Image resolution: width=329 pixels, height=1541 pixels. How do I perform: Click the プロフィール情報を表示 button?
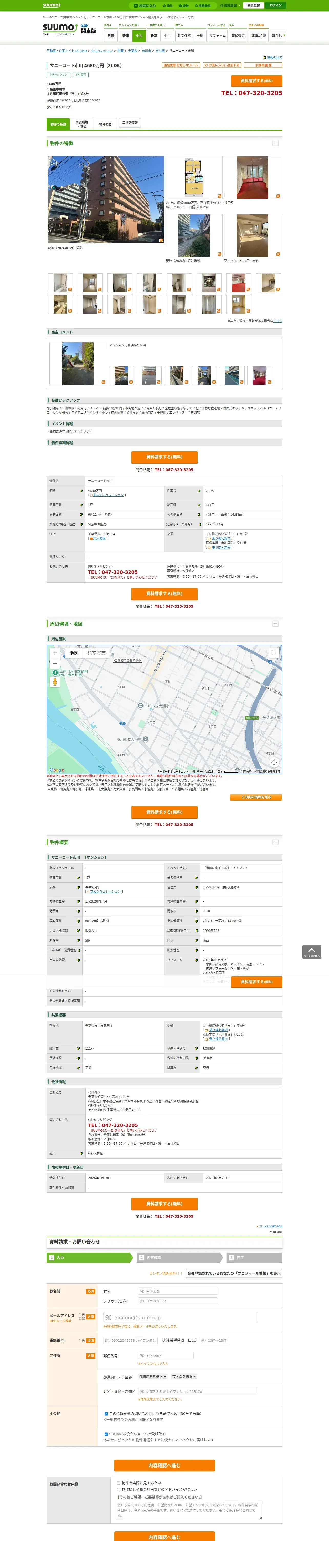233,1273
